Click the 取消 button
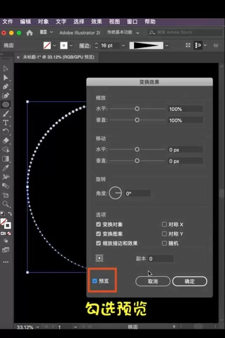225x338 pixels. pos(153,281)
